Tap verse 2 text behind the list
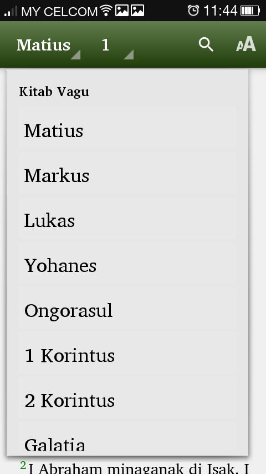Image resolution: width=266 pixels, height=474 pixels. point(135,467)
